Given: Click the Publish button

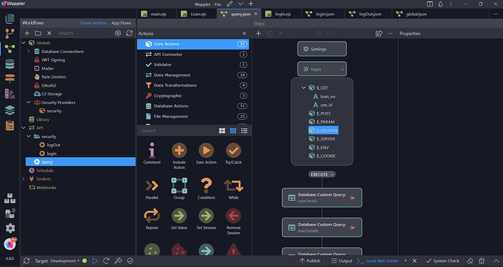Looking at the screenshot, I should (310, 261).
